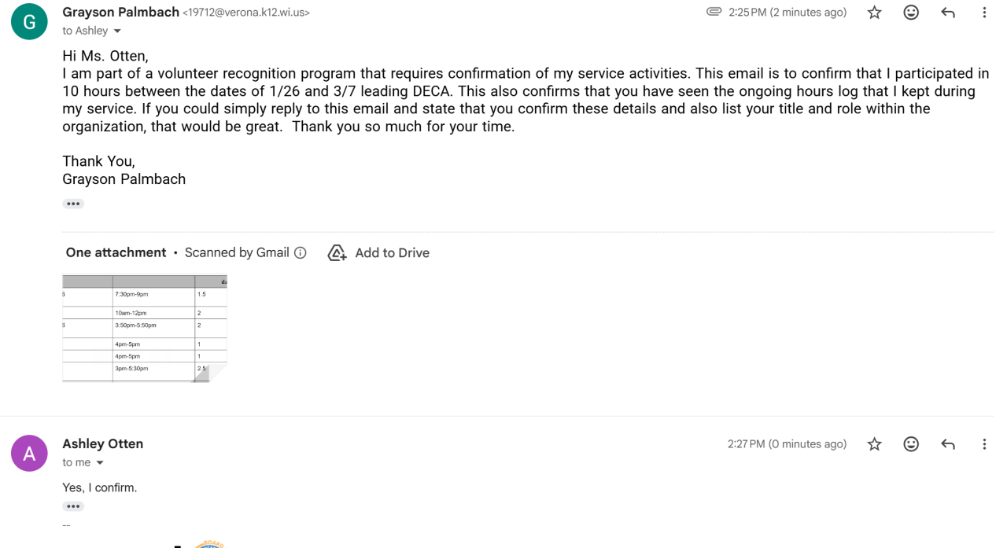Image resolution: width=1007 pixels, height=548 pixels.
Task: Show details dropdown next to 'to Ashley'
Action: coord(117,31)
